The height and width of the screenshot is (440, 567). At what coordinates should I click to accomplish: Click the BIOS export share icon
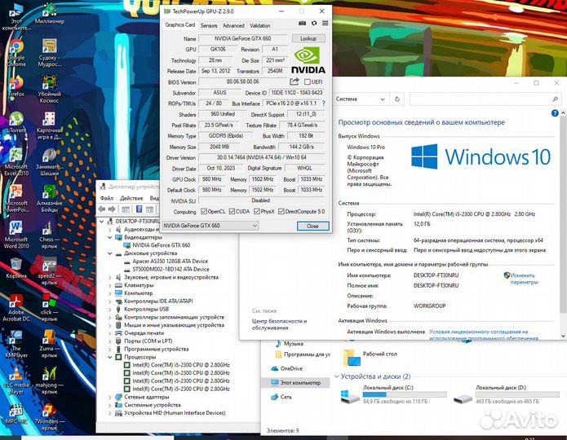[295, 81]
